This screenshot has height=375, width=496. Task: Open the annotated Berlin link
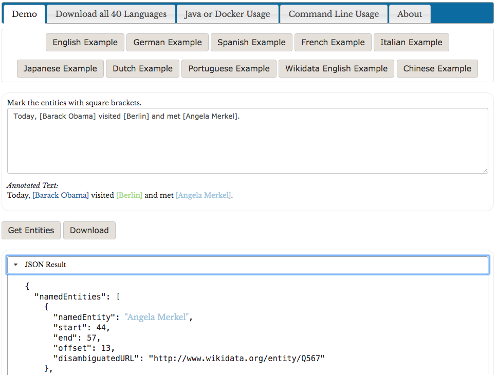[130, 195]
